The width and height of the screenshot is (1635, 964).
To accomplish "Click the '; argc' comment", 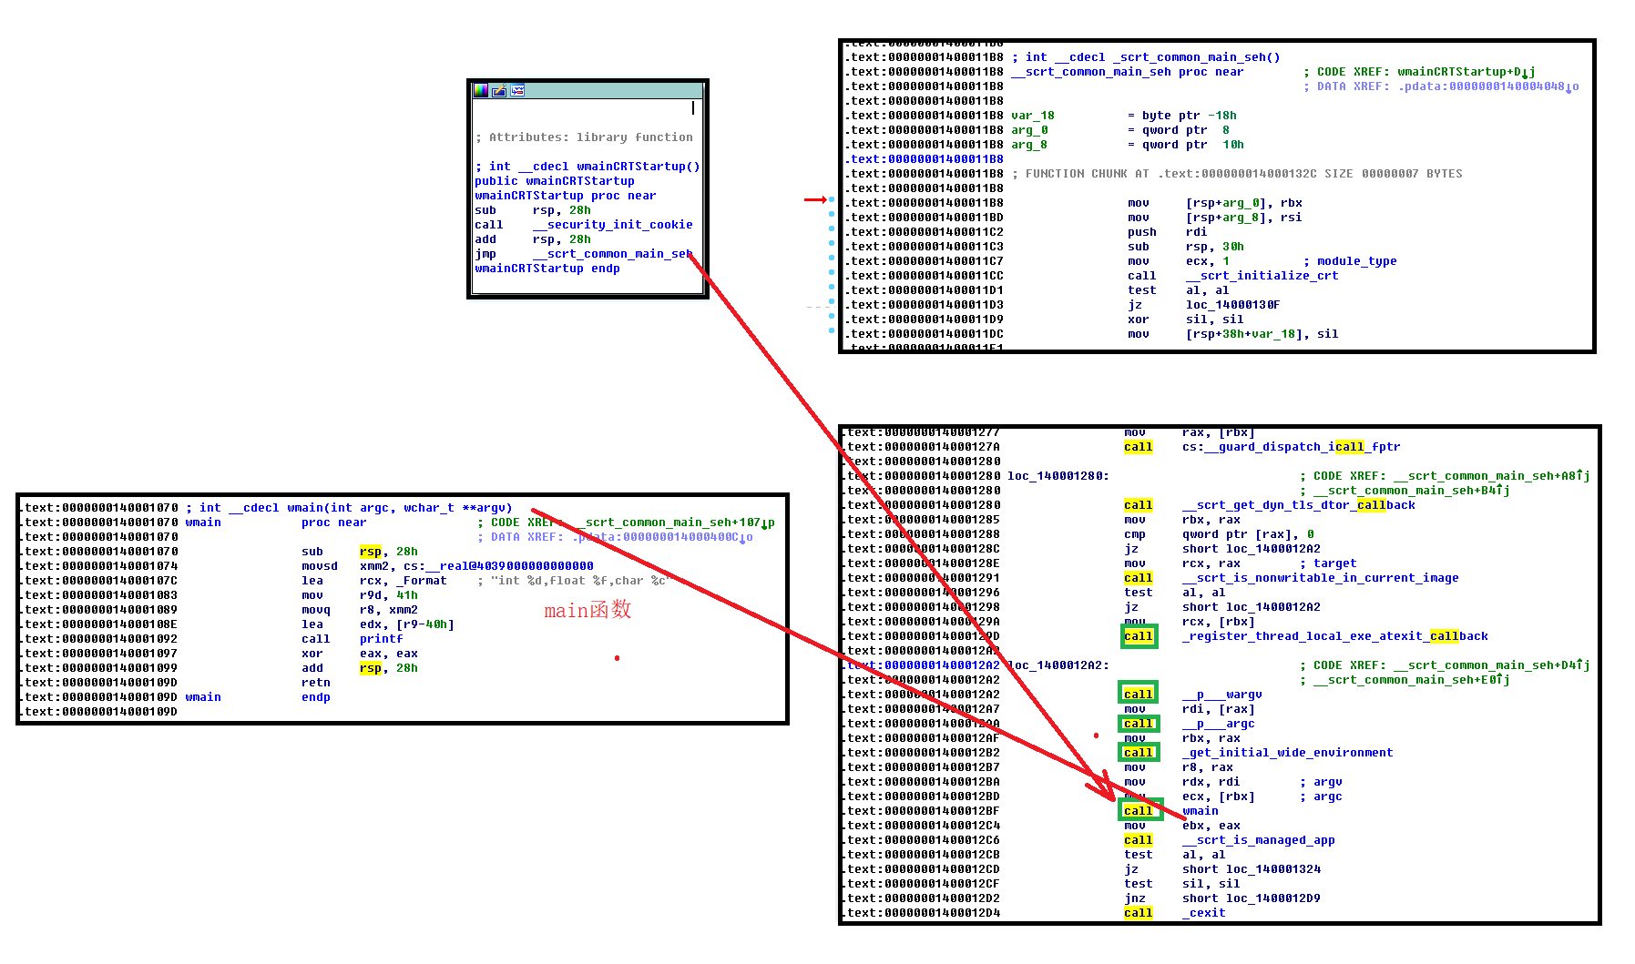I will (x=1321, y=797).
